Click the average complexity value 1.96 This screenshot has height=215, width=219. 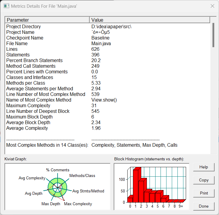pyautogui.click(x=96, y=128)
